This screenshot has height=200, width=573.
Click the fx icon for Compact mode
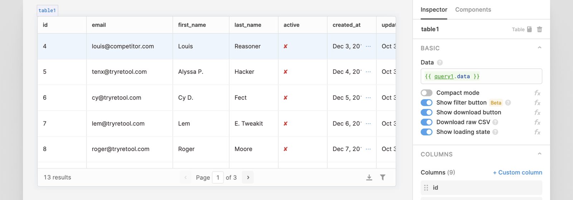(537, 93)
